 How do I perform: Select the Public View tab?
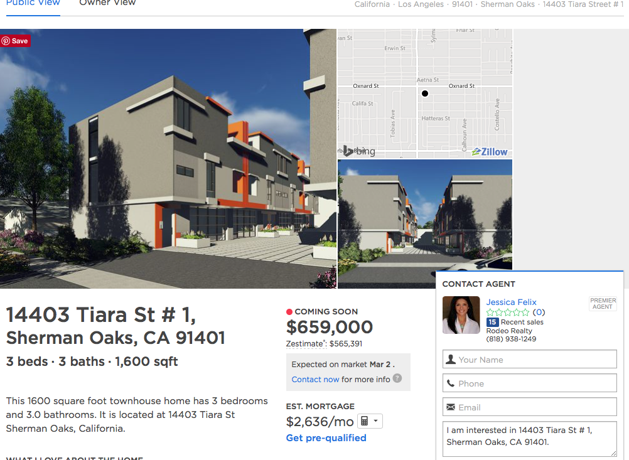point(33,3)
